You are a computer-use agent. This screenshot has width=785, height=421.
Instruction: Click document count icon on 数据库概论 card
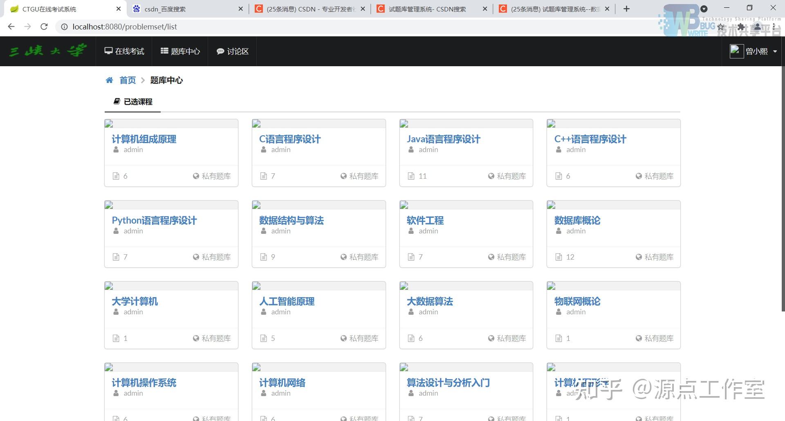559,257
